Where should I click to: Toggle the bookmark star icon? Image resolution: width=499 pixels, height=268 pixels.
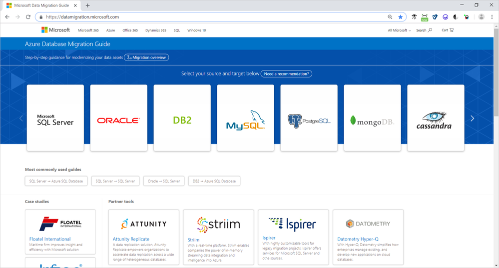[x=400, y=17]
